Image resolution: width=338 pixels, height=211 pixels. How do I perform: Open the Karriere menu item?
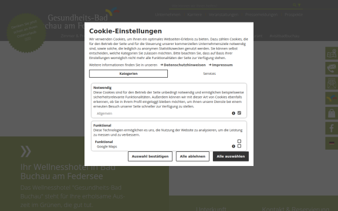point(194,15)
